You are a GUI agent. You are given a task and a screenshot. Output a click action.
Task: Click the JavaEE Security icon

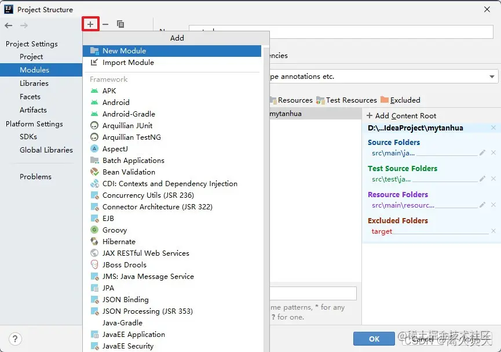point(94,346)
